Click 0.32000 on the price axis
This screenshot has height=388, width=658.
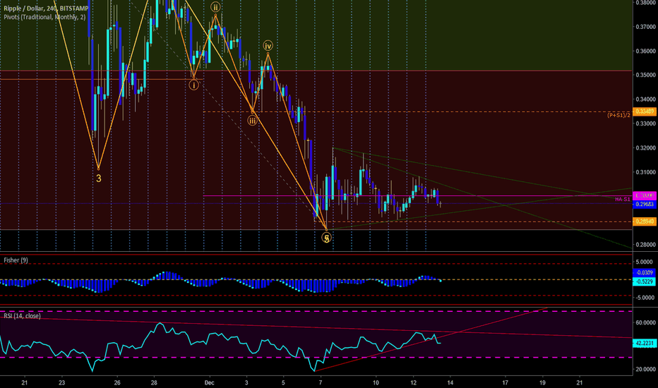point(645,147)
